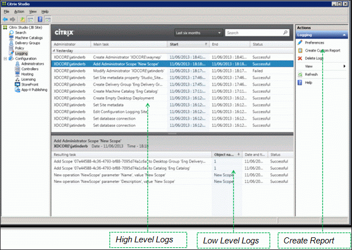The image size is (352, 250).
Task: Select the Create Administrator 'XDCORE\waynep' log row
Action: pyautogui.click(x=172, y=57)
